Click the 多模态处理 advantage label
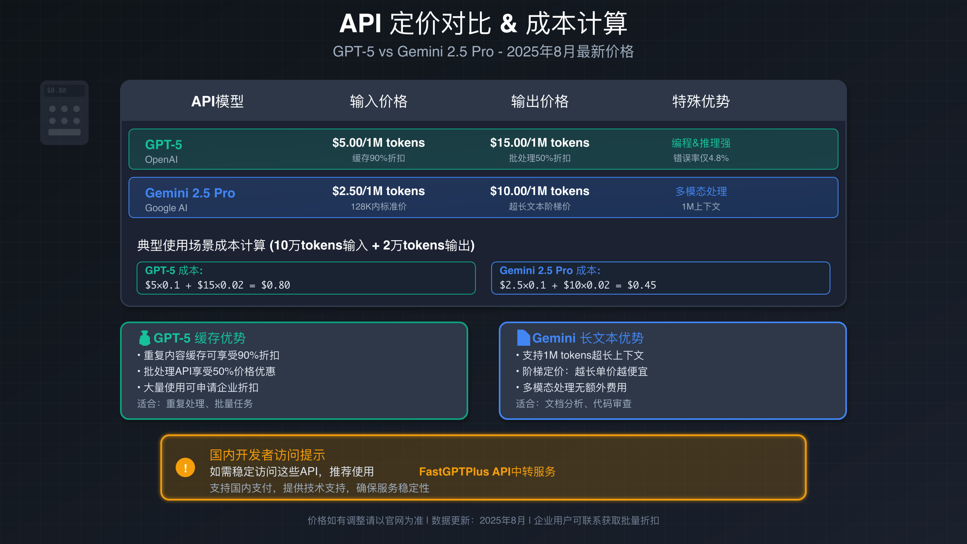This screenshot has height=544, width=967. tap(701, 191)
